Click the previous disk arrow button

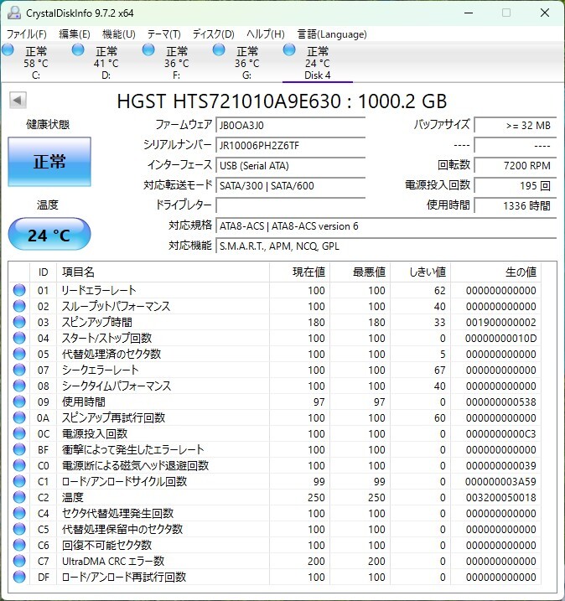click(18, 101)
